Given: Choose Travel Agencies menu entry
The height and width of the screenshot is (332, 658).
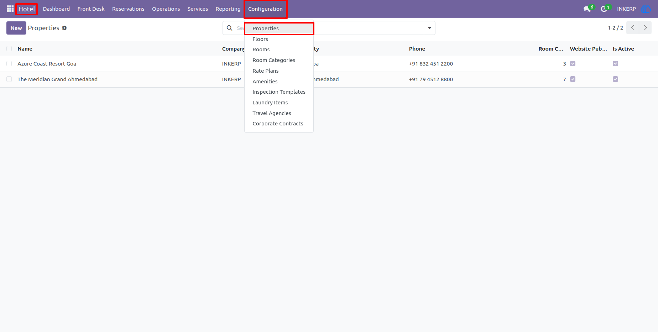Looking at the screenshot, I should coord(279,113).
